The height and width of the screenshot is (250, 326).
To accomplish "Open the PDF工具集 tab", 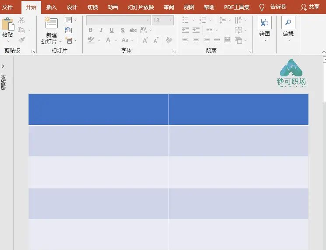I will pyautogui.click(x=237, y=7).
